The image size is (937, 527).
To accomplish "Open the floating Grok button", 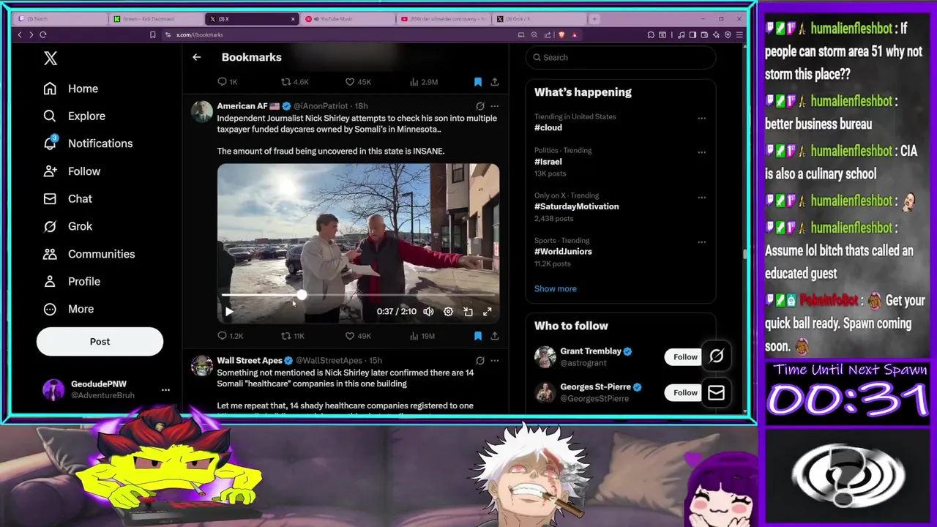I will [716, 356].
